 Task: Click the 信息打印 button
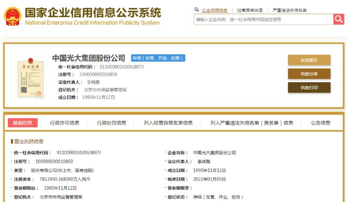[x=309, y=88]
